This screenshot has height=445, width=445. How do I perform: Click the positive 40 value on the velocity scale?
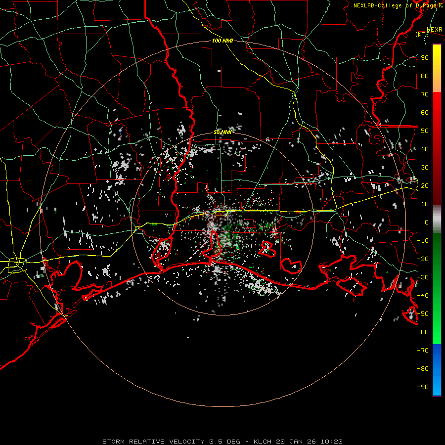tap(425, 149)
